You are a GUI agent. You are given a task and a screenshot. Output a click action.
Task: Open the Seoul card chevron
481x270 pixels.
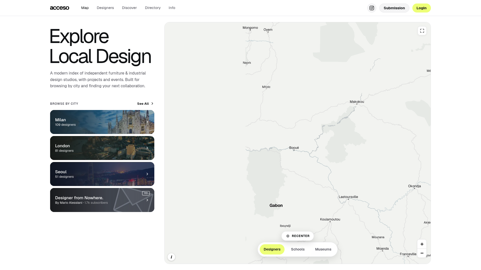[x=147, y=174]
